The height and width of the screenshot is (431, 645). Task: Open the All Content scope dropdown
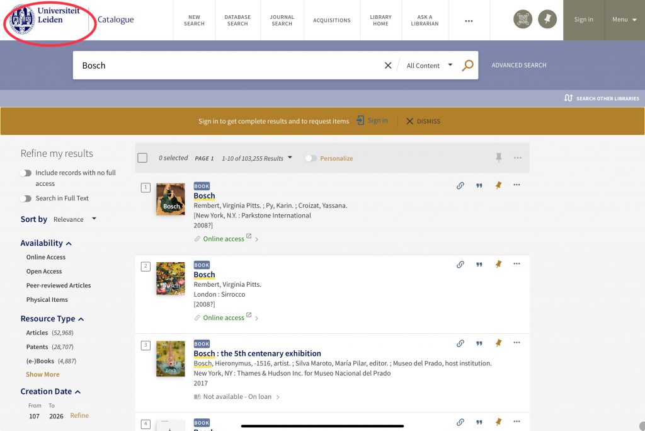(430, 66)
